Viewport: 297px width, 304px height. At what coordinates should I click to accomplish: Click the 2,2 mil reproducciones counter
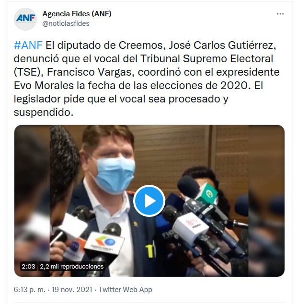(71, 266)
